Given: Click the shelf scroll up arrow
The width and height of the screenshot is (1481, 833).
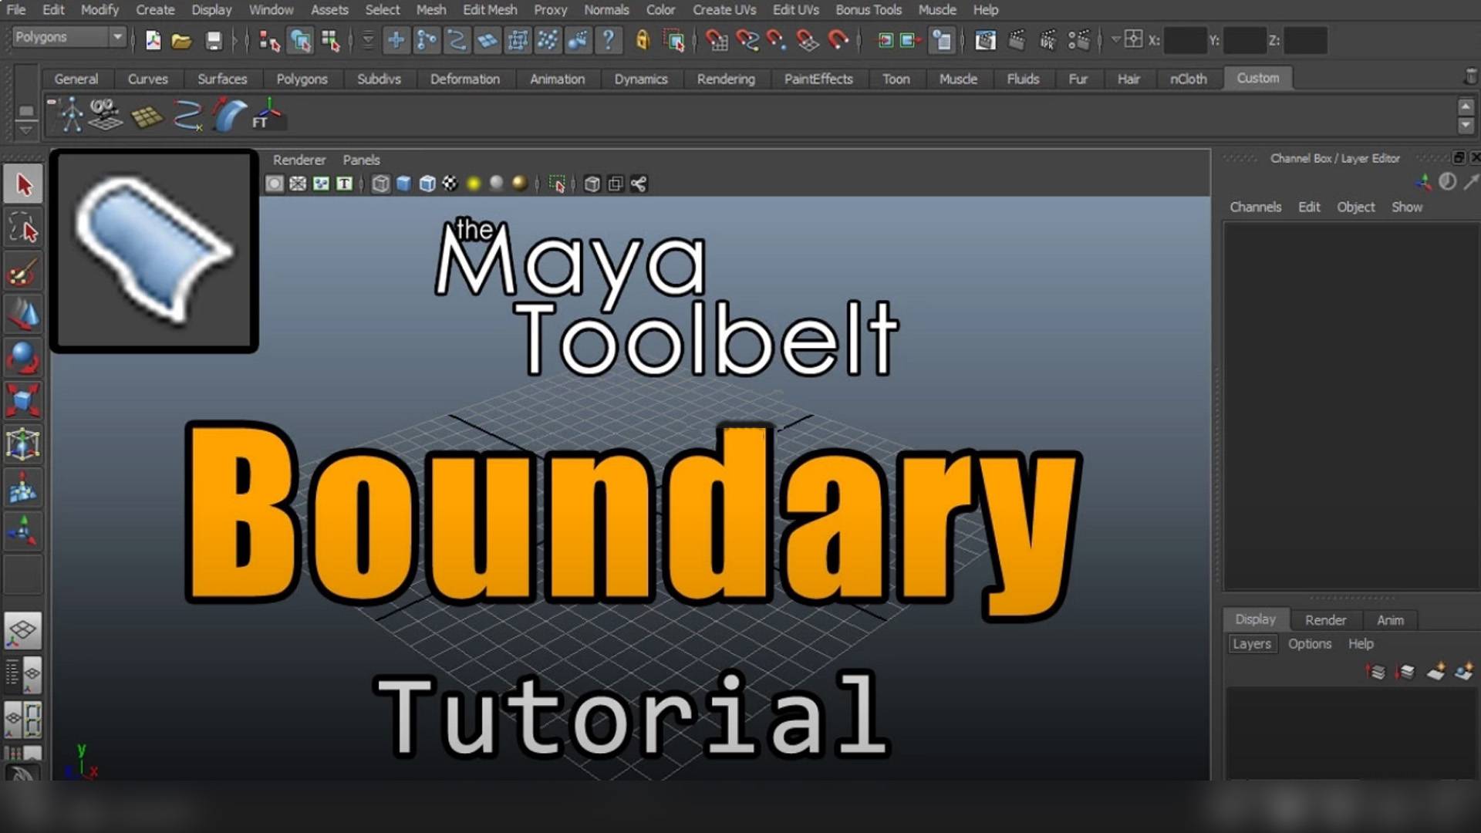Looking at the screenshot, I should pos(1466,106).
